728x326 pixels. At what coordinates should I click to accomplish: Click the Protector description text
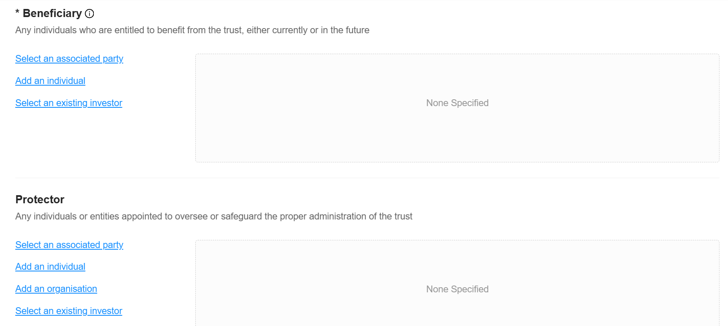[213, 216]
